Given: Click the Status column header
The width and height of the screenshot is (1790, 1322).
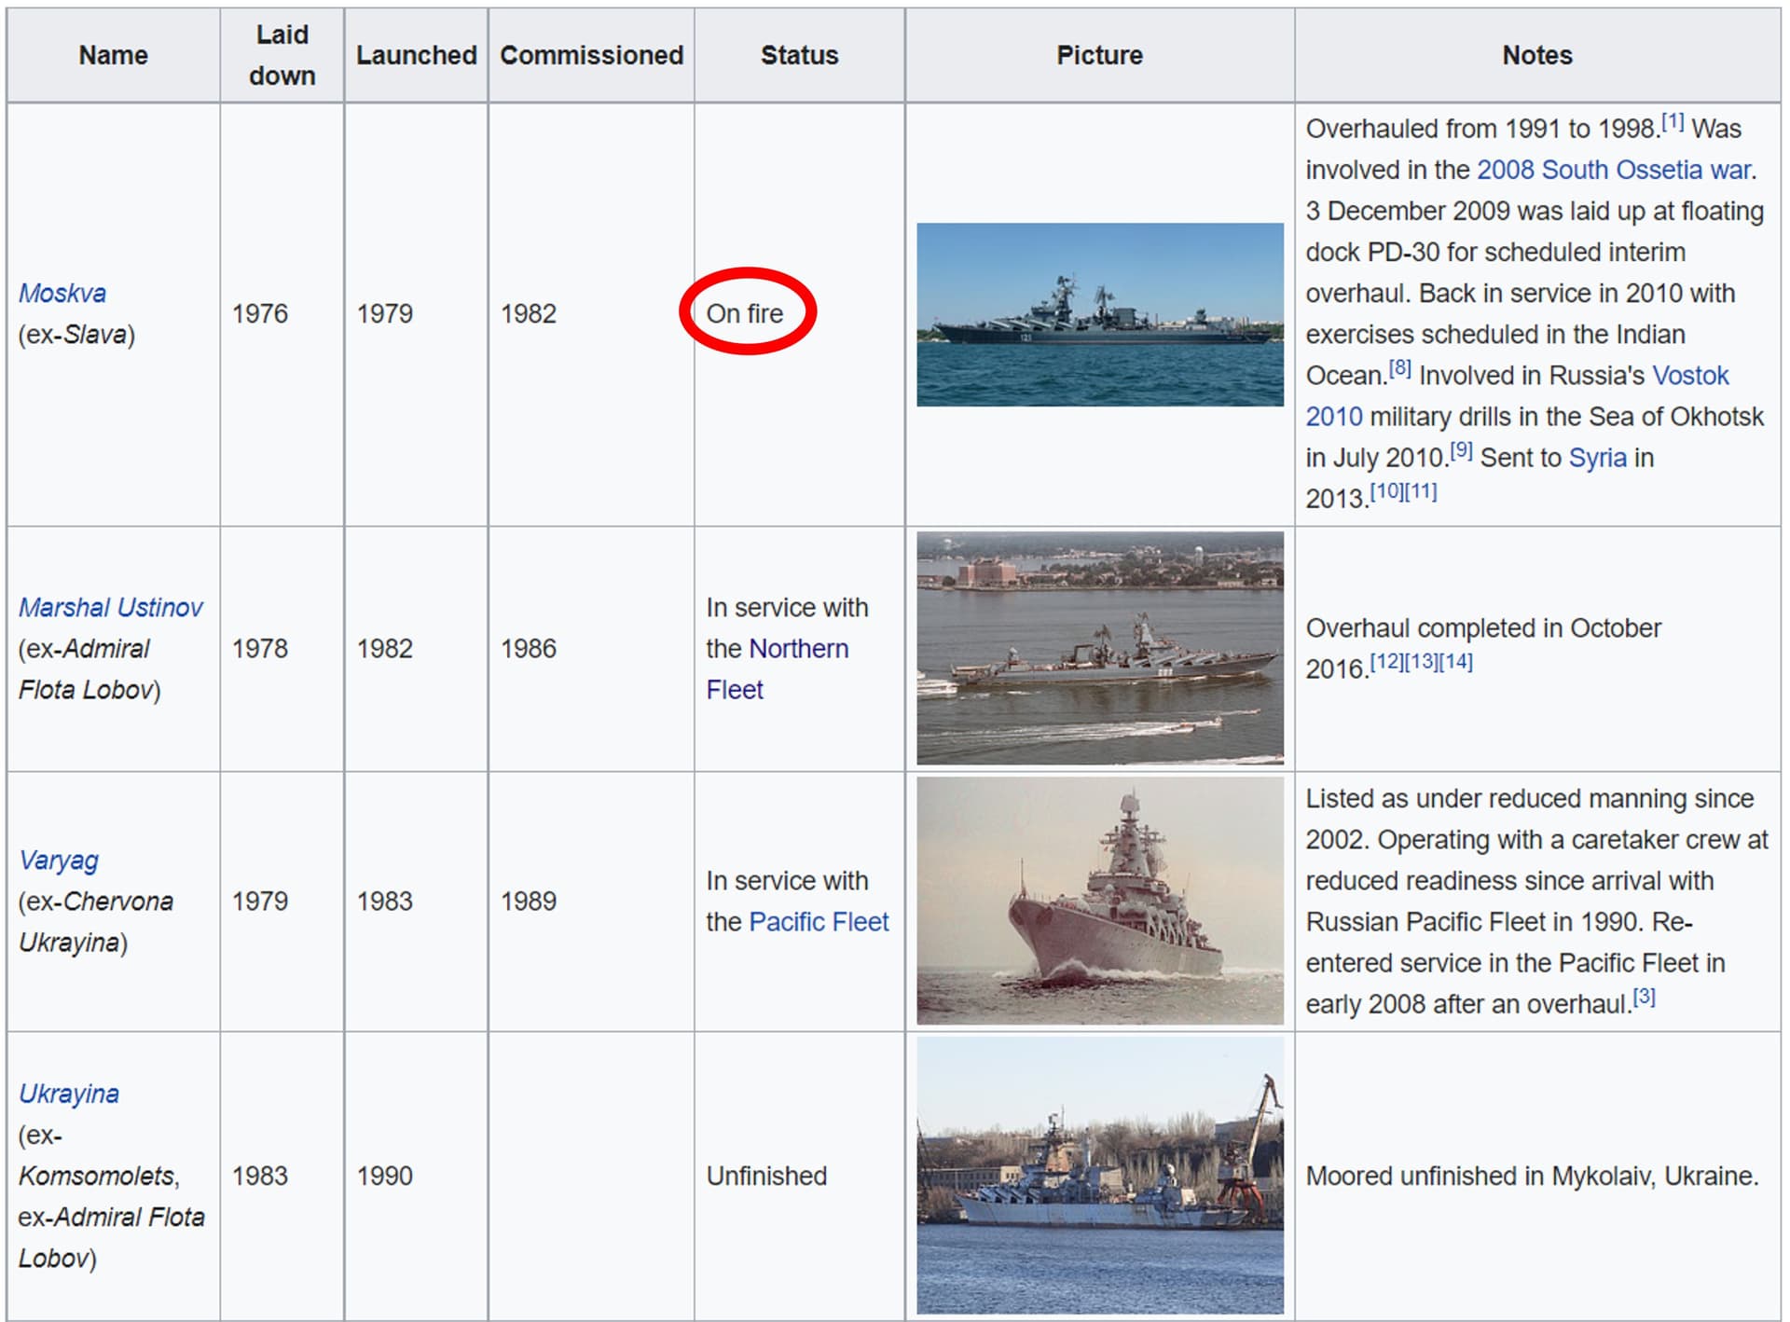Looking at the screenshot, I should point(799,55).
